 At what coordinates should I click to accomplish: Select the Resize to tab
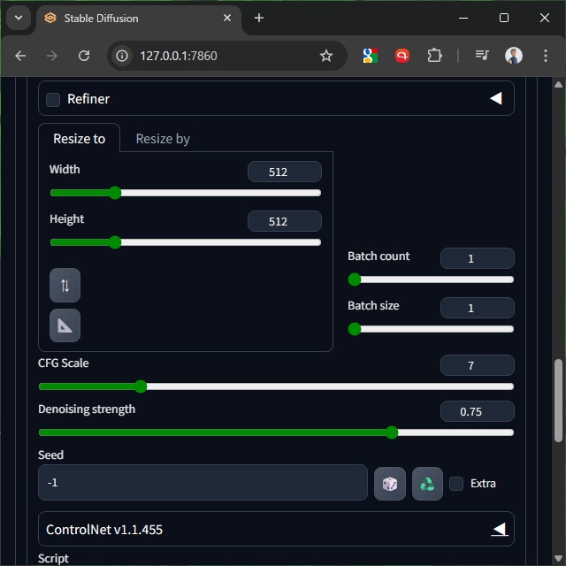(79, 139)
